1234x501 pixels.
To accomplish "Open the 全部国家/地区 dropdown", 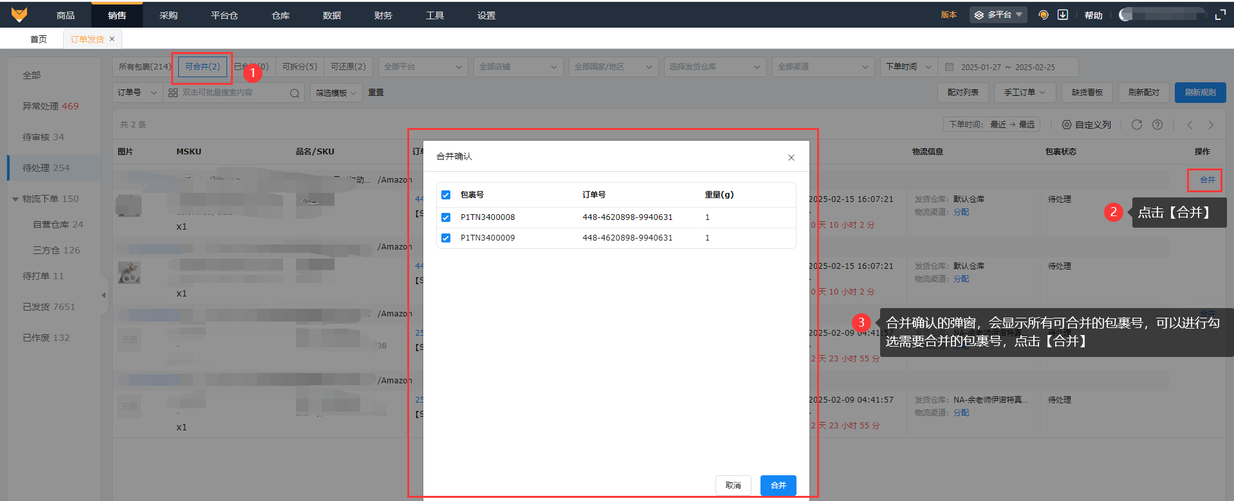I will tap(614, 67).
